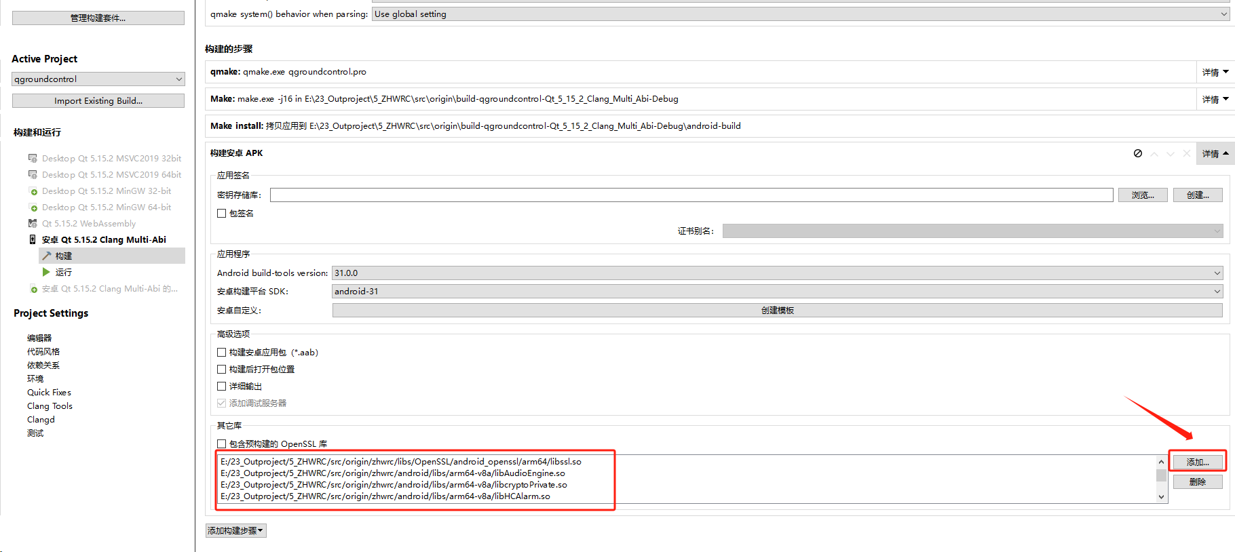Click the plus icon of the last 安卓 kit
The height and width of the screenshot is (552, 1235).
point(34,290)
